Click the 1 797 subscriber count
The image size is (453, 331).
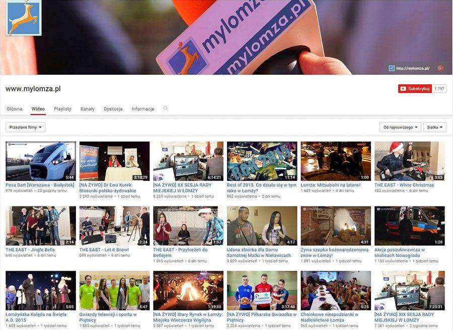(439, 89)
